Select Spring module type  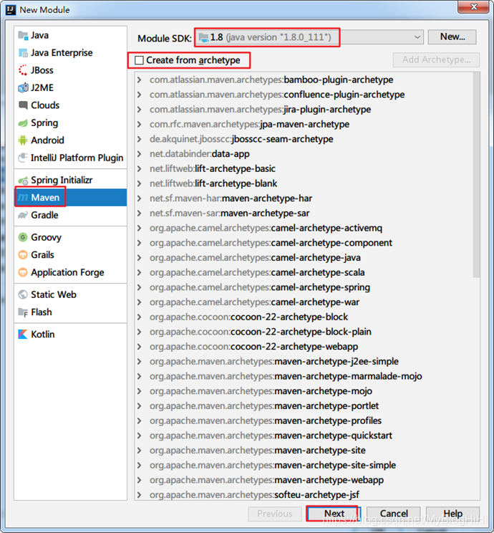tap(70, 123)
